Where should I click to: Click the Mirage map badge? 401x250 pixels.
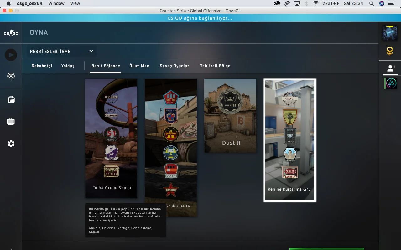coord(171,97)
